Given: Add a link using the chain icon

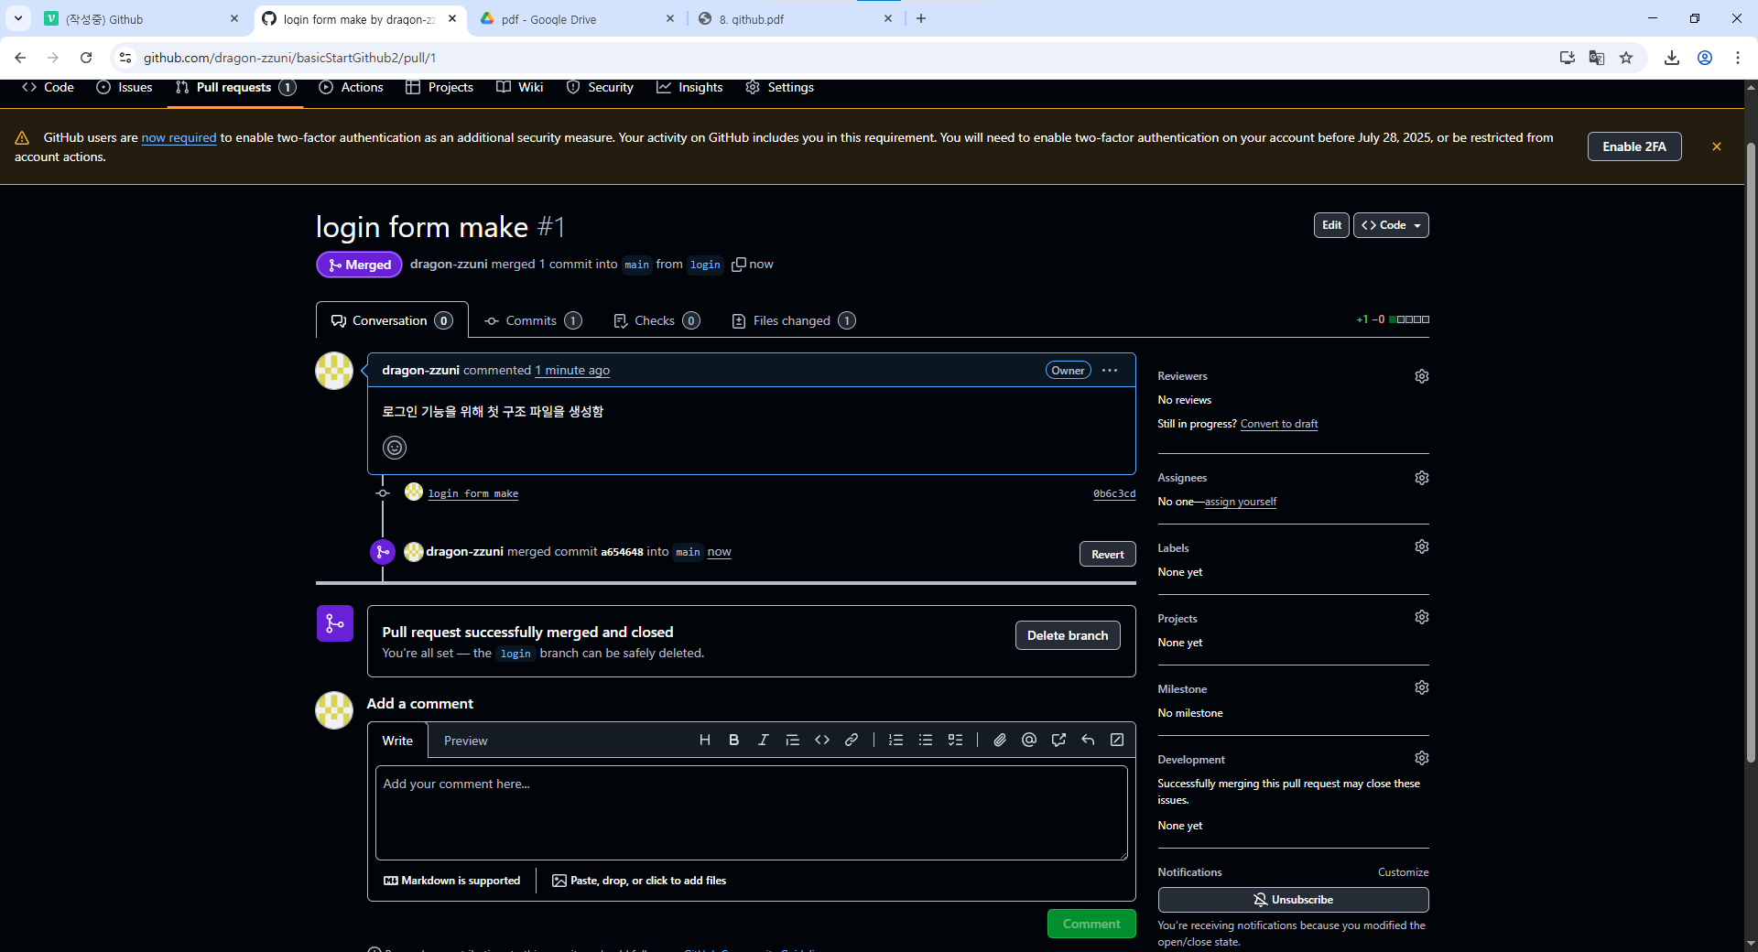Looking at the screenshot, I should pos(852,740).
